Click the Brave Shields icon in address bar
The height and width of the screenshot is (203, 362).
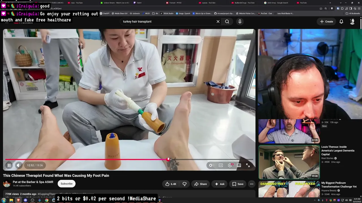click(x=332, y=8)
